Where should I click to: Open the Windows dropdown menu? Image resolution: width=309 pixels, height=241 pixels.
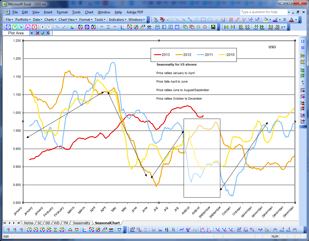tap(136, 20)
